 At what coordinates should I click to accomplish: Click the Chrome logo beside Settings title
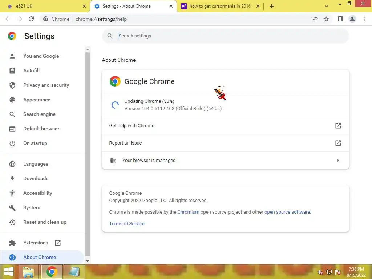click(x=12, y=36)
